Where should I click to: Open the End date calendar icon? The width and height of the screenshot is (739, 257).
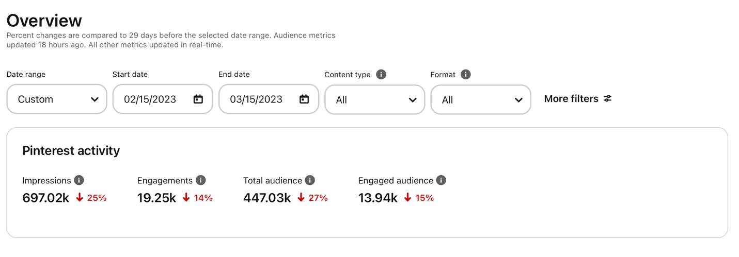coord(304,99)
